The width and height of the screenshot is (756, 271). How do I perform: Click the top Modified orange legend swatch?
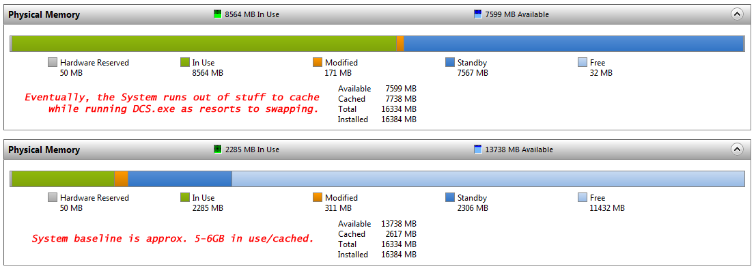click(318, 62)
